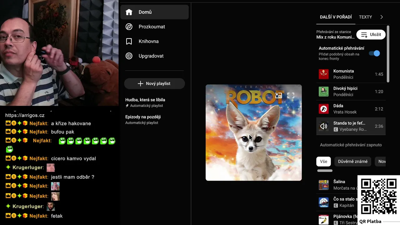Switch to the DALŠÍ V POŘADÍ tab
Viewport: 400px width, 225px height.
click(x=336, y=17)
